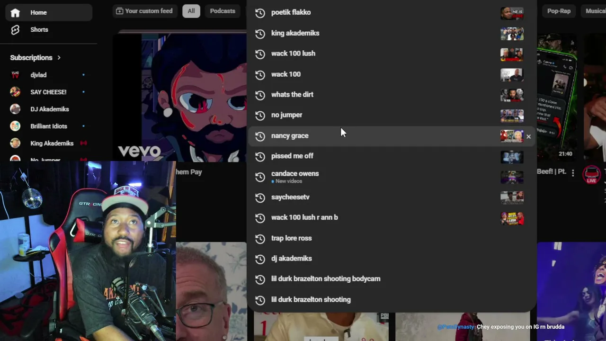Image resolution: width=606 pixels, height=341 pixels.
Task: Remove the nancy grace search suggestion
Action: (528, 136)
